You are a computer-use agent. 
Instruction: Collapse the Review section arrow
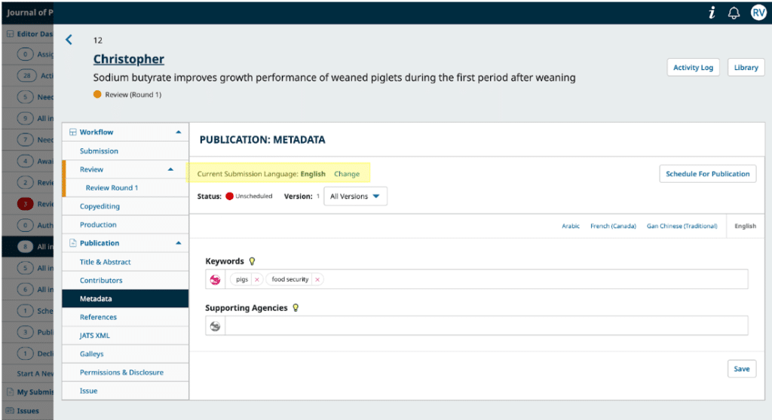[170, 169]
